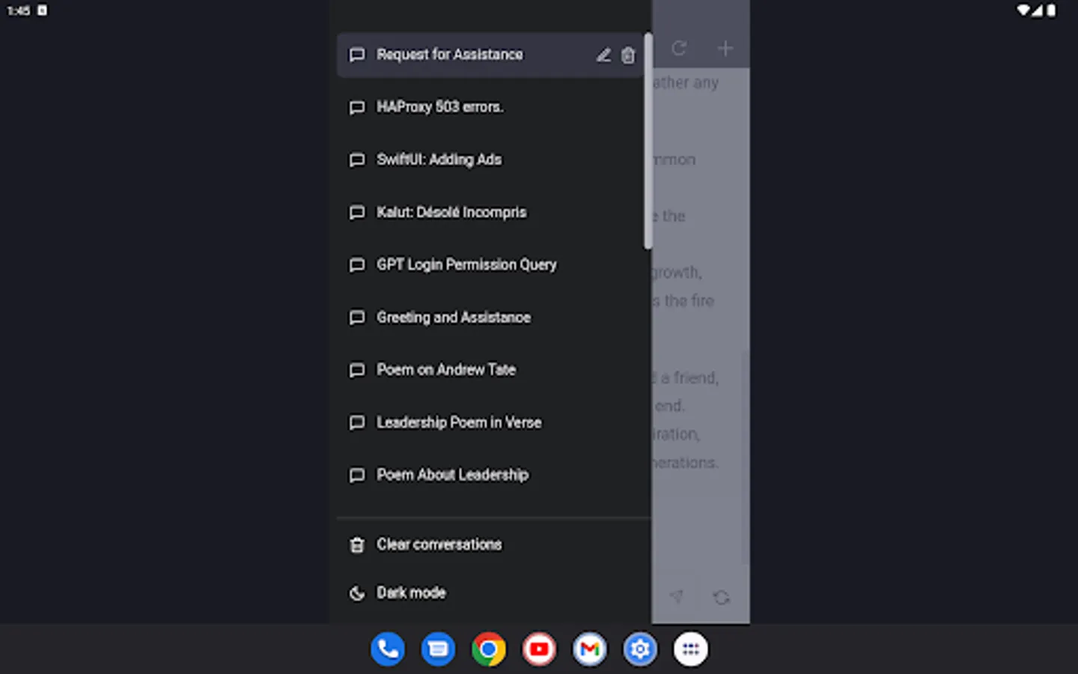Viewport: 1078px width, 674px height.
Task: Click the regenerate response icon
Action: 721,598
